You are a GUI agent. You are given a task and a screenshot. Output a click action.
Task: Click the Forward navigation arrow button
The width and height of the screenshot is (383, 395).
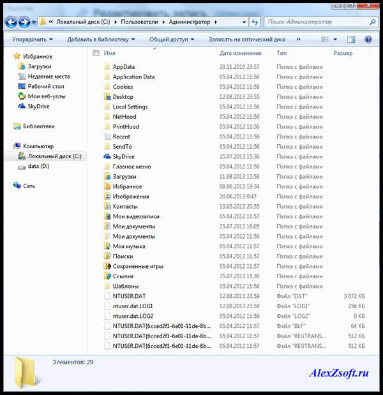pos(25,22)
